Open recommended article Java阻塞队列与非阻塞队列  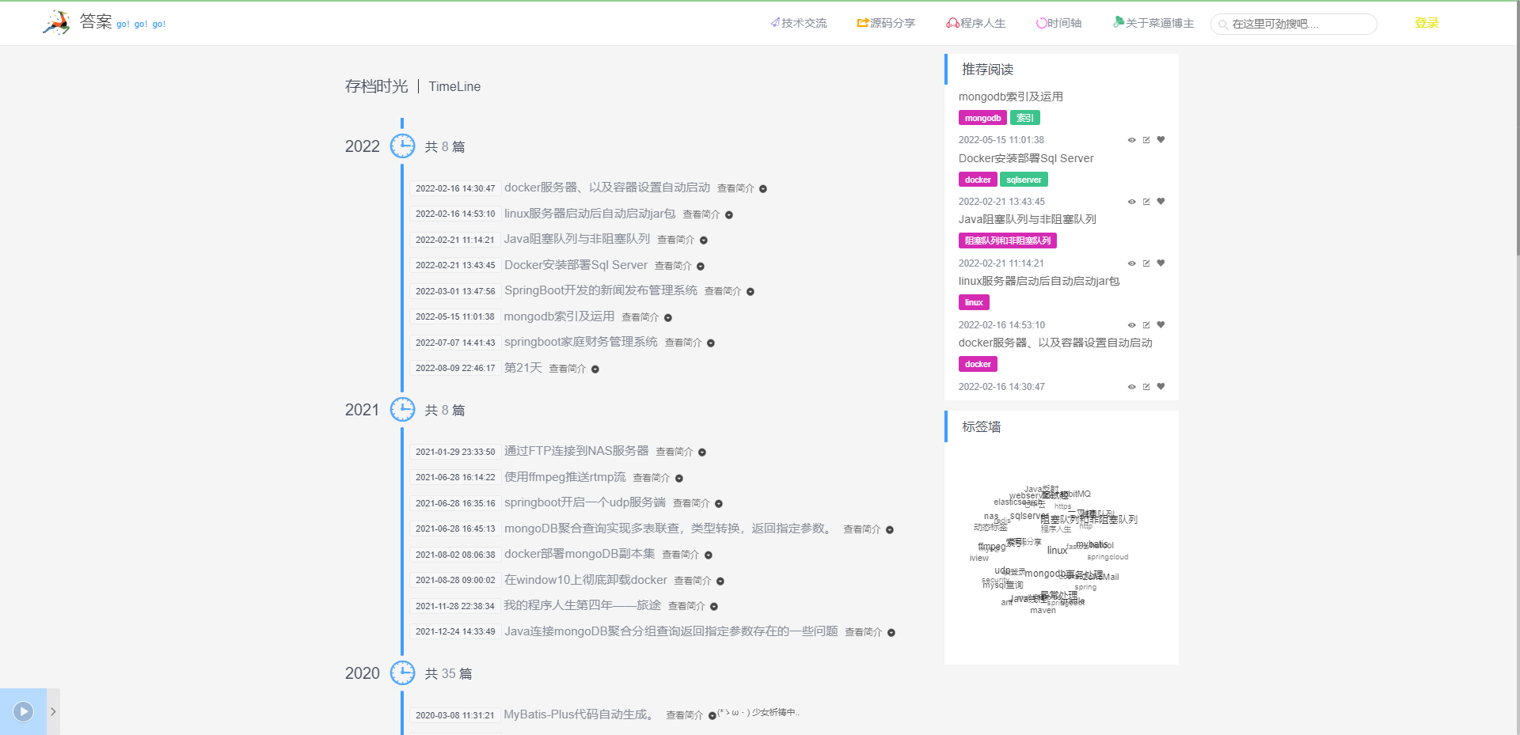pos(1028,219)
